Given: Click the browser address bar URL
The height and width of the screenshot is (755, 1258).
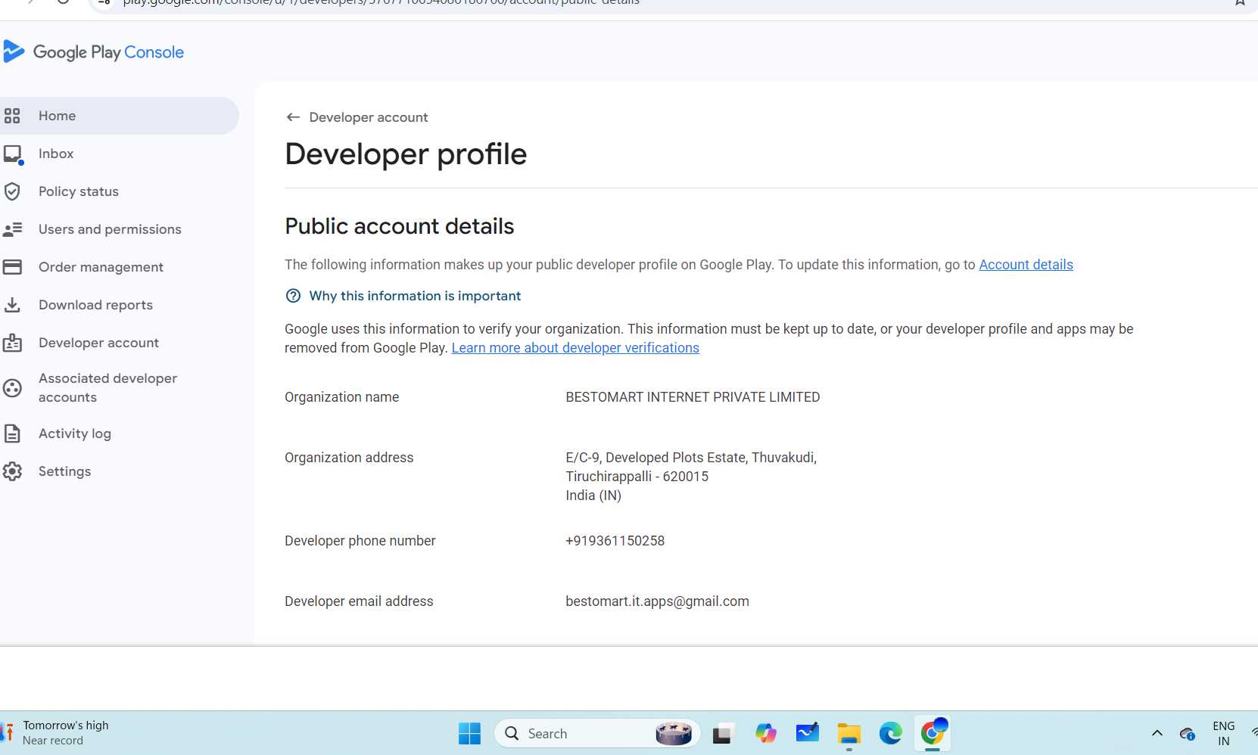Looking at the screenshot, I should (x=381, y=3).
